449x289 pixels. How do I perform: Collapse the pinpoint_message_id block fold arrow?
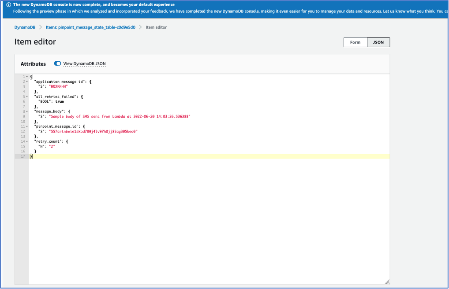pyautogui.click(x=27, y=126)
